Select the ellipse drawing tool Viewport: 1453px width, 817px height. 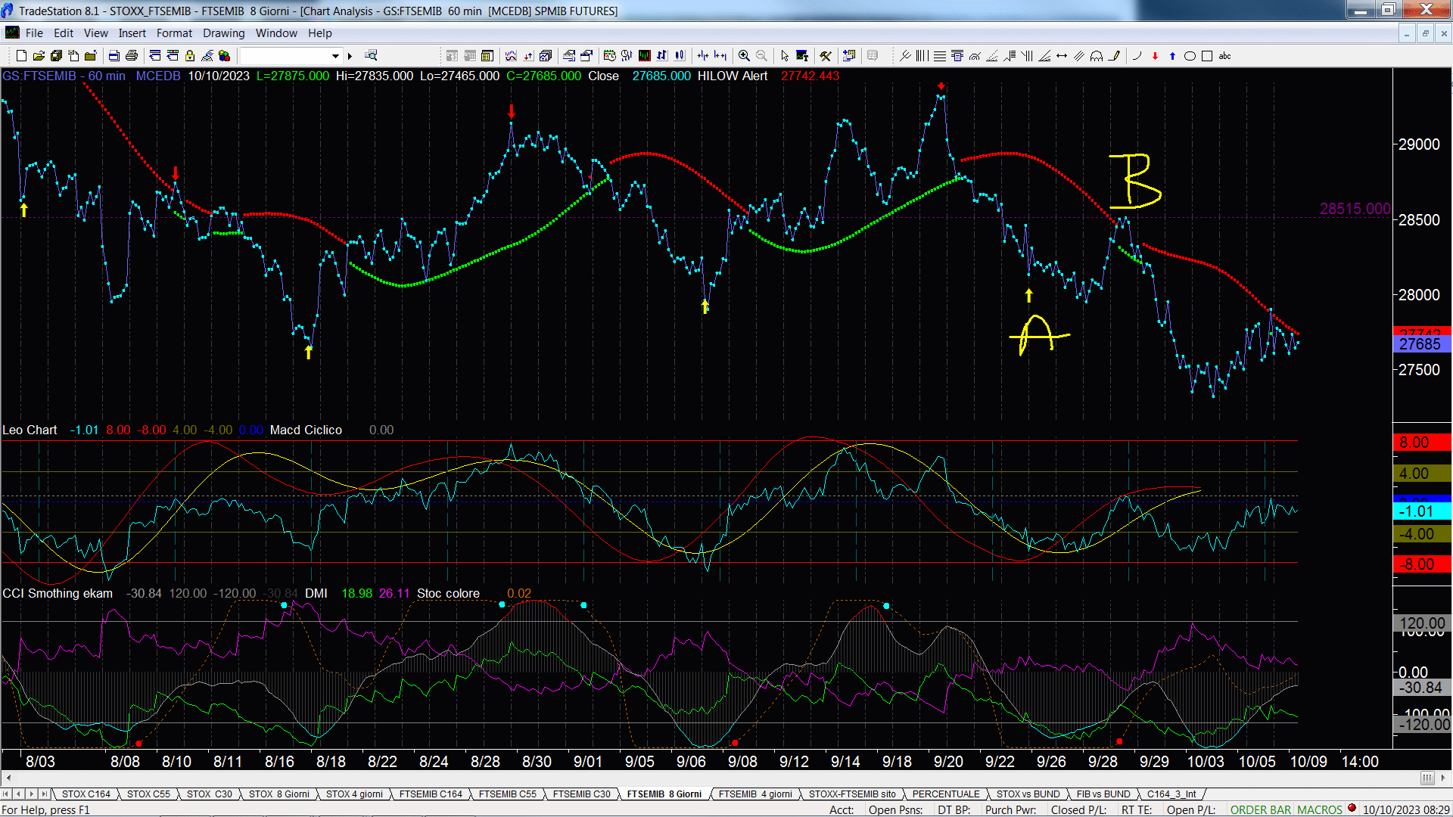(1190, 56)
